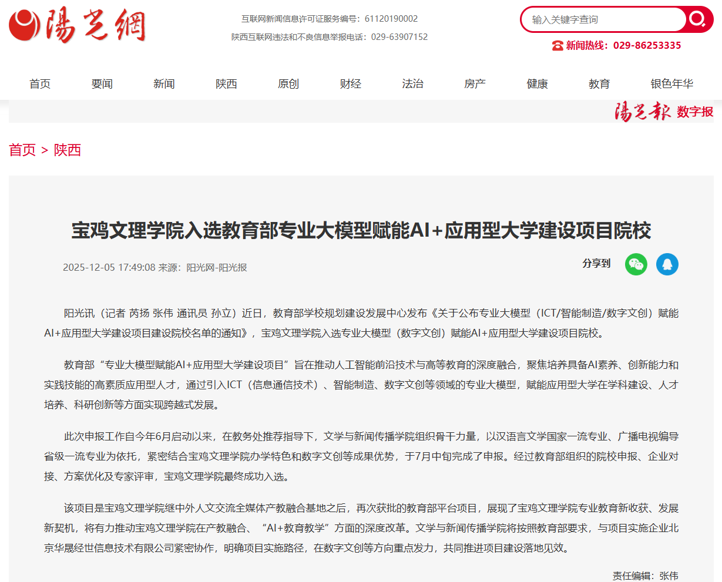
Task: Open the 健康 navigation menu item
Action: [537, 84]
